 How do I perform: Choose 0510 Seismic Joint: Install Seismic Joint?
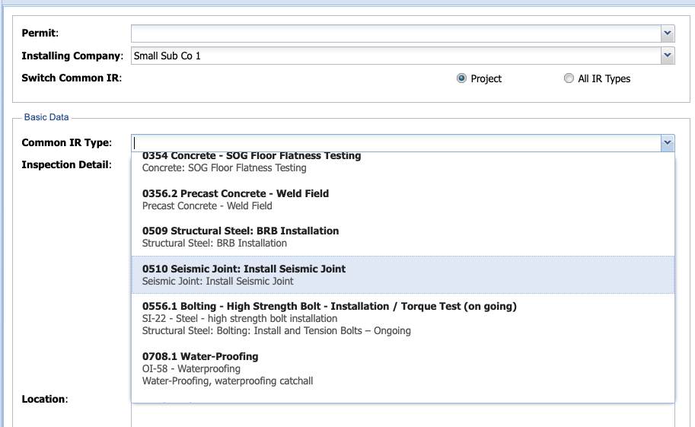(x=403, y=275)
